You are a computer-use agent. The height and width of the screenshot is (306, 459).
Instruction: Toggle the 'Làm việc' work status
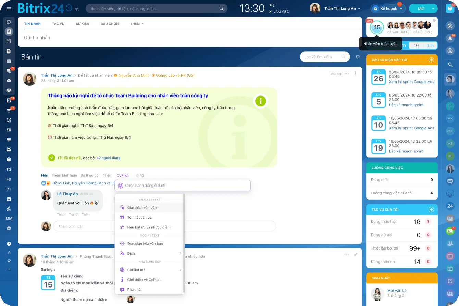click(x=278, y=12)
